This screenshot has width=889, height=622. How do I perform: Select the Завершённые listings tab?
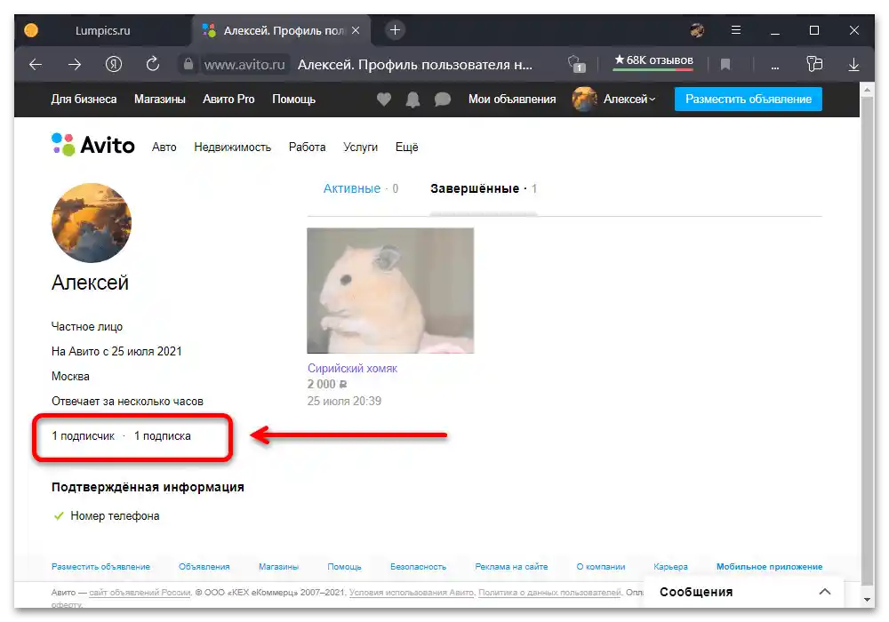(483, 188)
